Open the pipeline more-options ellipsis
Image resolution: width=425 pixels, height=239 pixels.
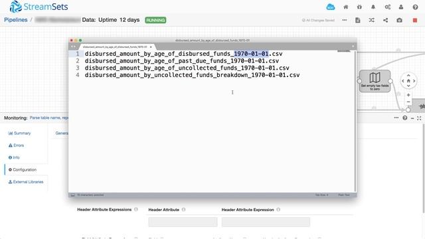coord(345,20)
